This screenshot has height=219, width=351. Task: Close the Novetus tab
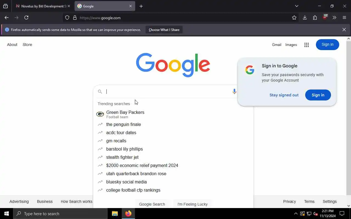[69, 6]
